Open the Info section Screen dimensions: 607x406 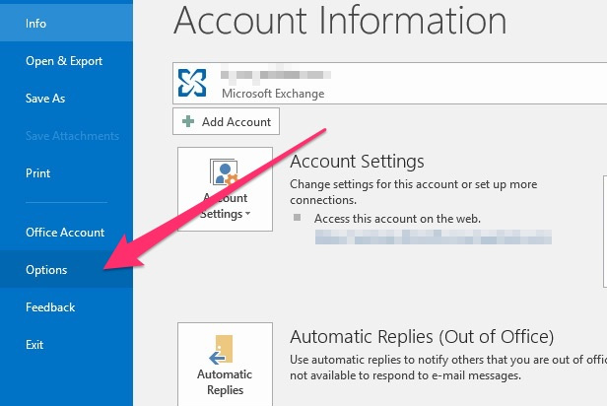pos(35,23)
